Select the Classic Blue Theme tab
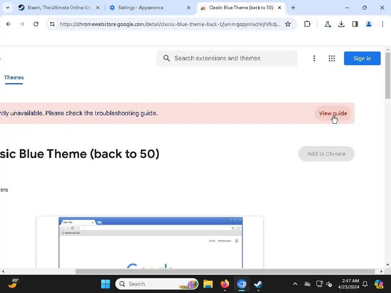Image resolution: width=391 pixels, height=293 pixels. tap(241, 8)
